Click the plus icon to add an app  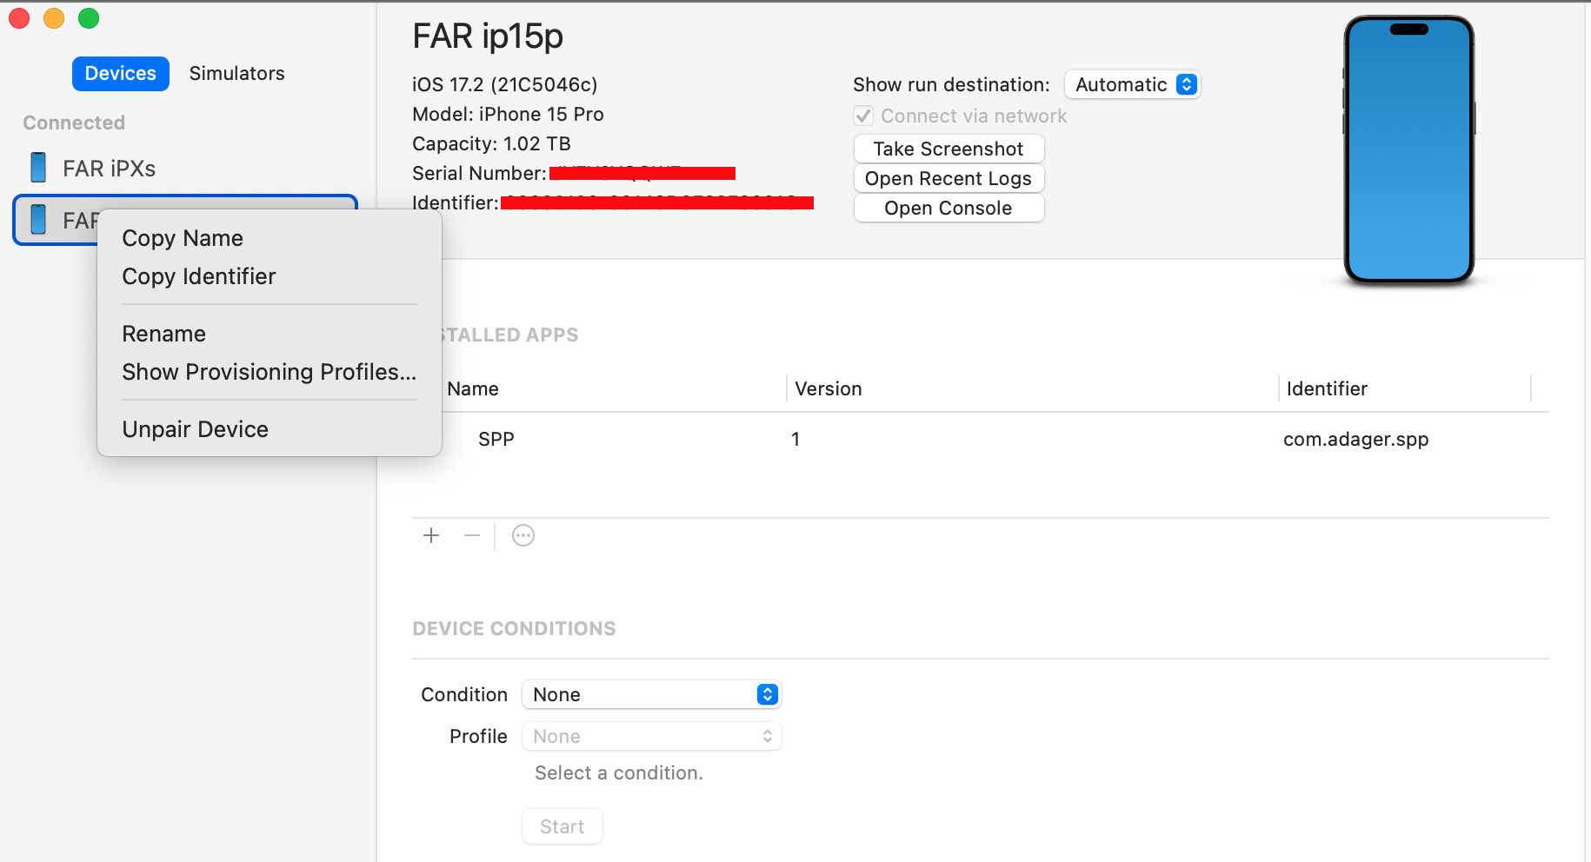coord(431,535)
